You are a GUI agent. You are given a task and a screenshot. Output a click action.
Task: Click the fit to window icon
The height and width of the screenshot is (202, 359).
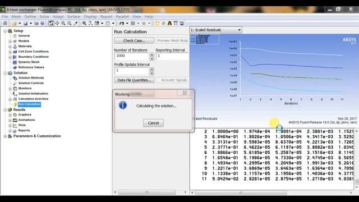tap(85, 24)
